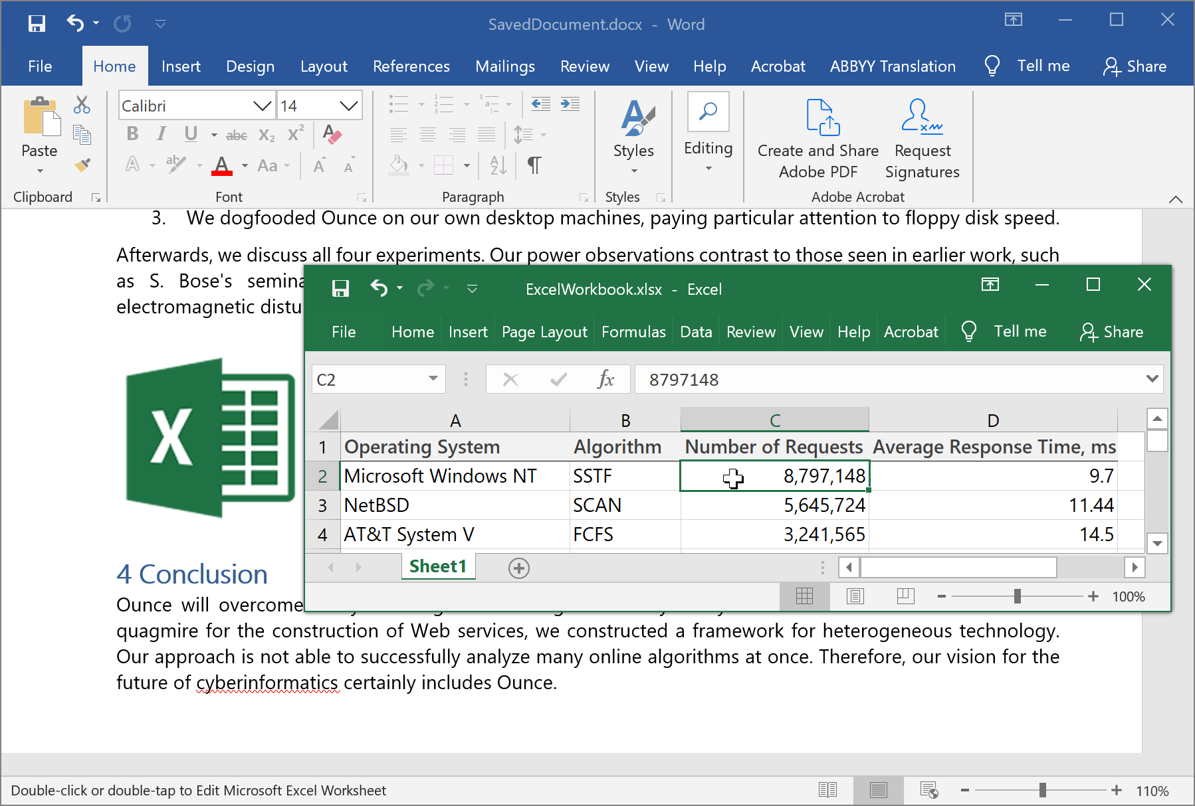Open the Name Box dropdown
Screen dimensions: 1195x806
click(x=433, y=379)
